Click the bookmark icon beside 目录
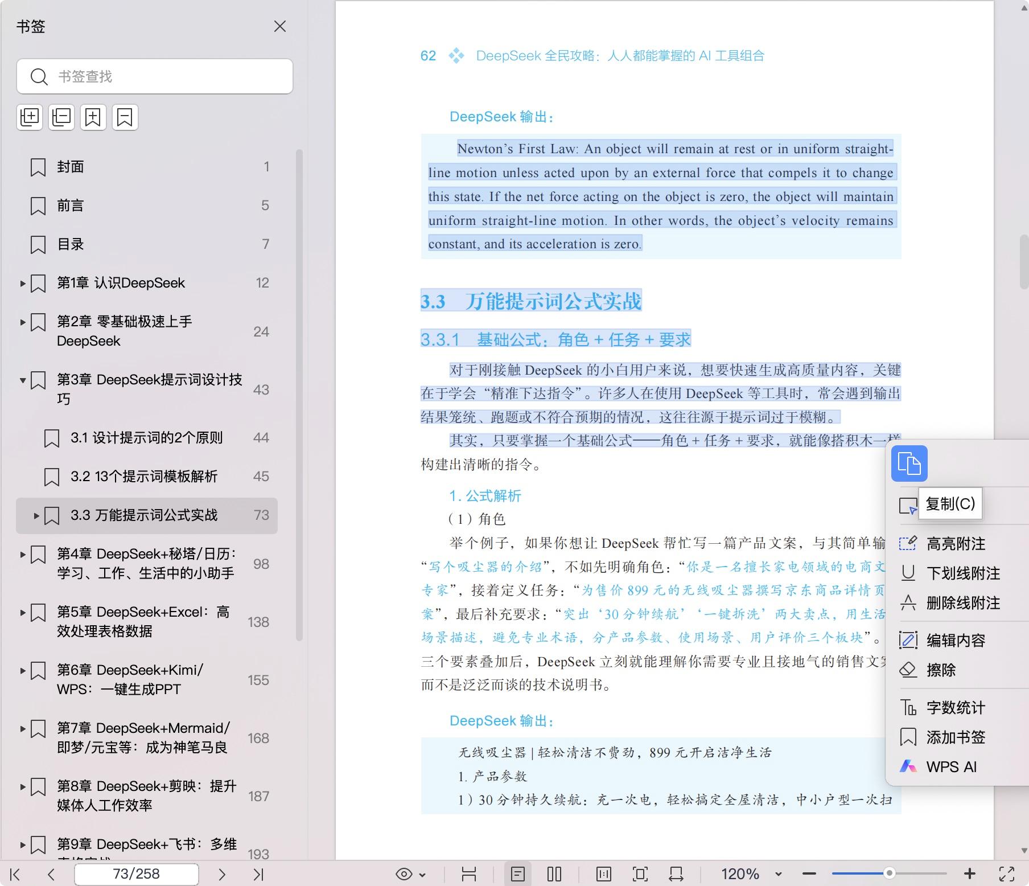 point(38,245)
